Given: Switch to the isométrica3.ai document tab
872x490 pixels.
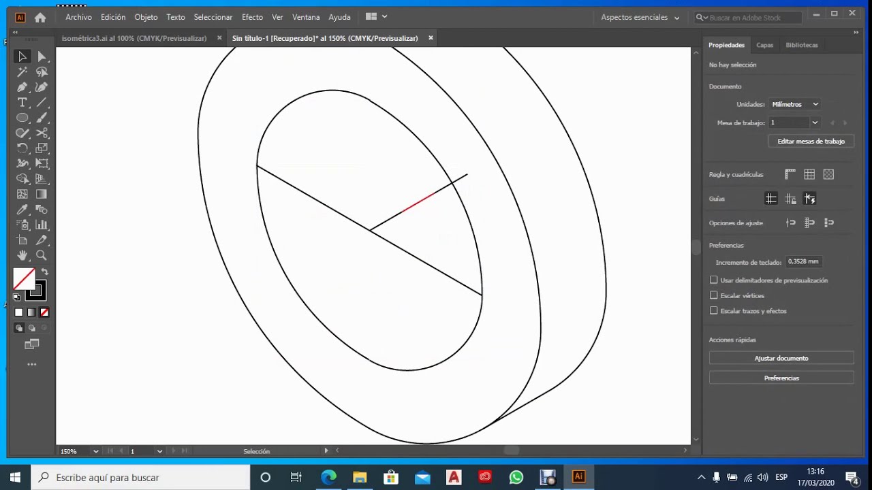Looking at the screenshot, I should point(134,38).
